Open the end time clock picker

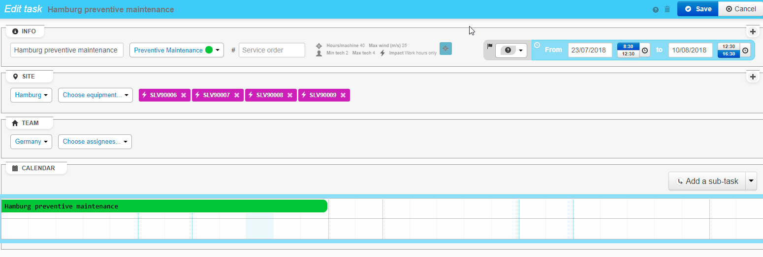click(745, 51)
